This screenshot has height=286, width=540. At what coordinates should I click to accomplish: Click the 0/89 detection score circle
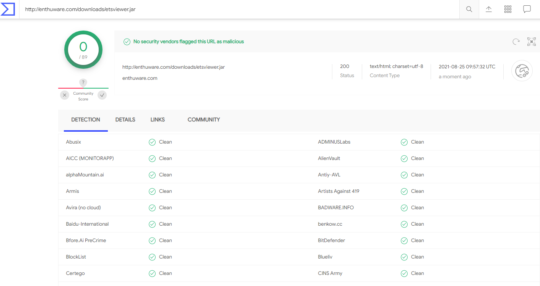pos(83,50)
